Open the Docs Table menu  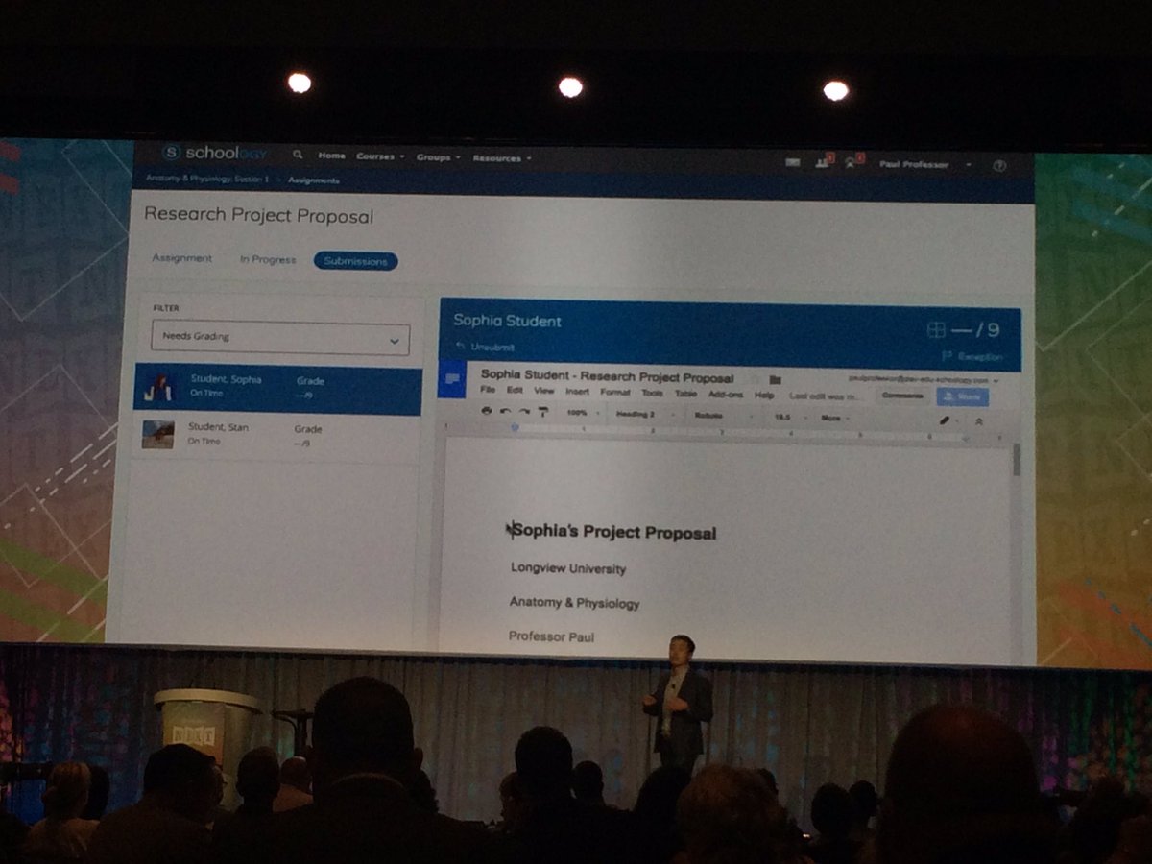pos(685,394)
